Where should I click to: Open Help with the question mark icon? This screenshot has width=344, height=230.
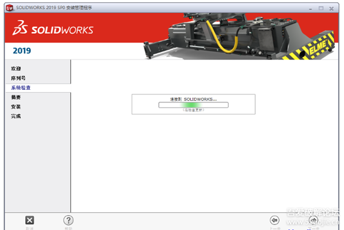pyautogui.click(x=68, y=220)
